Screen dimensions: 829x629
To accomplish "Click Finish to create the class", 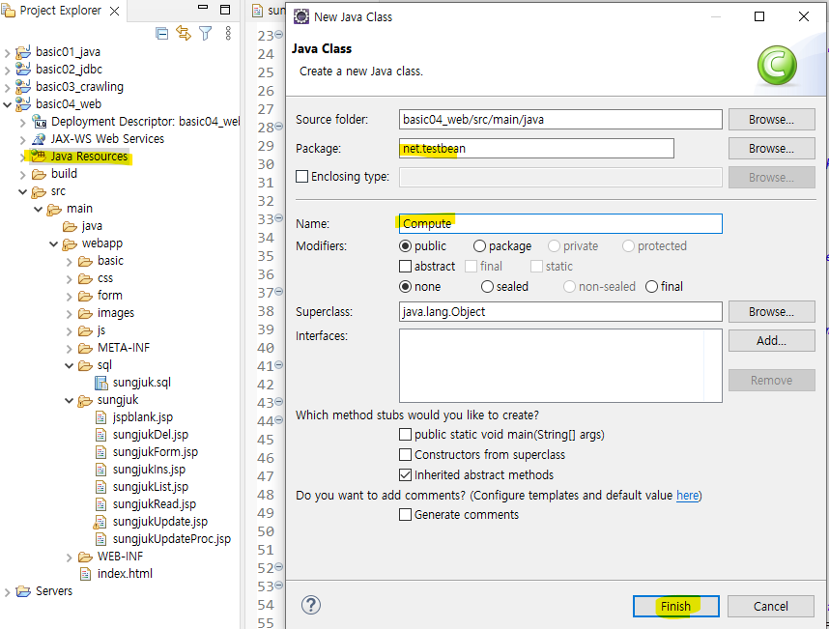I will pyautogui.click(x=675, y=606).
